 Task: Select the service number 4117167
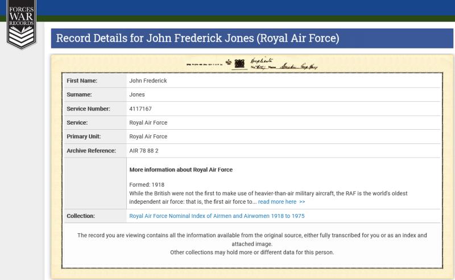[140, 109]
